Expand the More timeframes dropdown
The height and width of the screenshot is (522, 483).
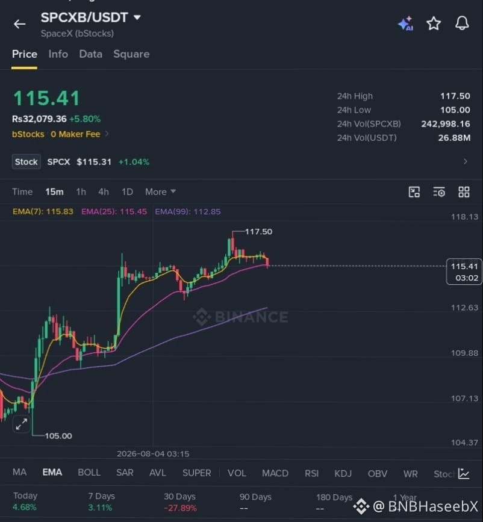point(160,191)
